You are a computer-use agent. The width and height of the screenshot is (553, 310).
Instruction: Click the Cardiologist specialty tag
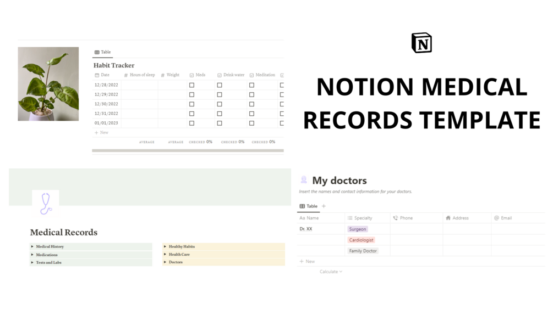point(361,240)
